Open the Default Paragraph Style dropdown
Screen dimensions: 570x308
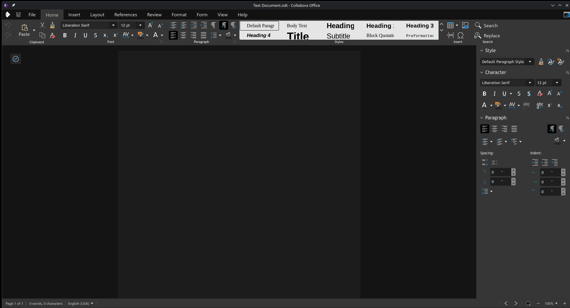click(x=530, y=62)
